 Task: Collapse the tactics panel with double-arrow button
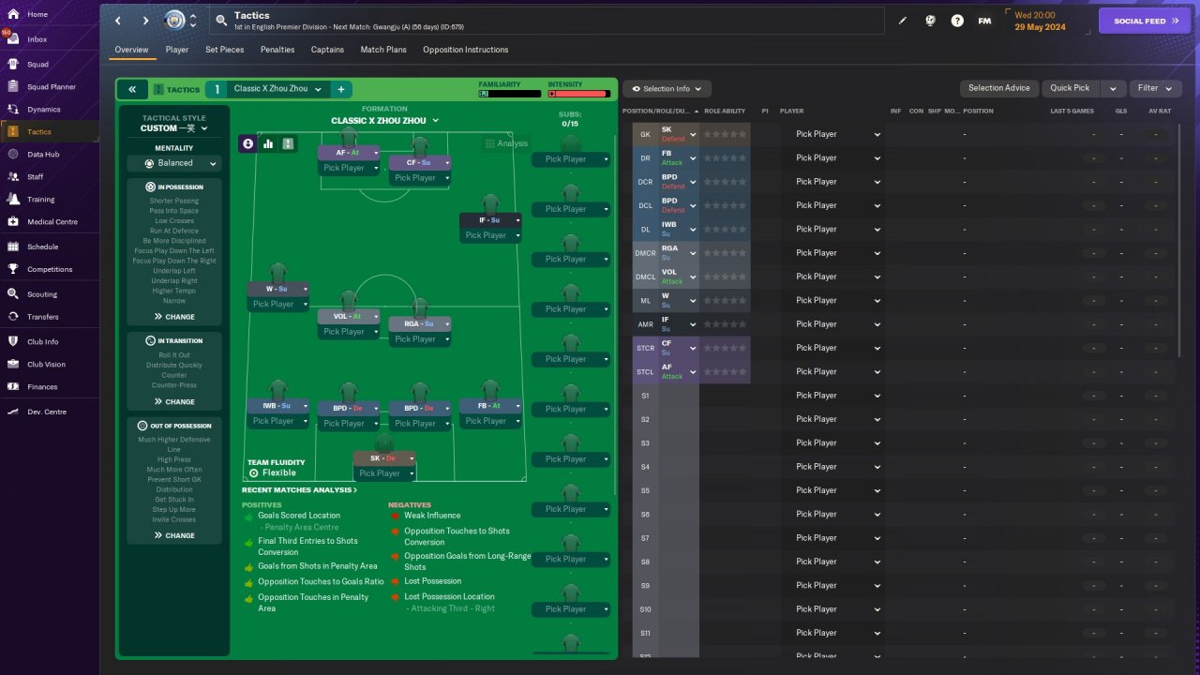coord(132,89)
